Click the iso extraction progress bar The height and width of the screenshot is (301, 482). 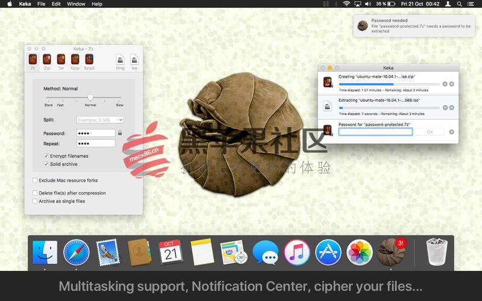(389, 108)
